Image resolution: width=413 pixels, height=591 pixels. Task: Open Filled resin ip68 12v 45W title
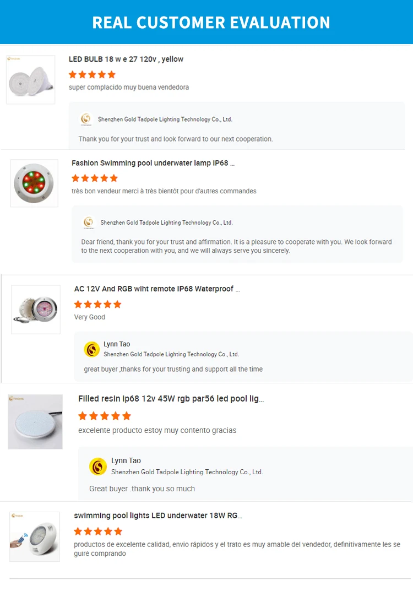171,399
